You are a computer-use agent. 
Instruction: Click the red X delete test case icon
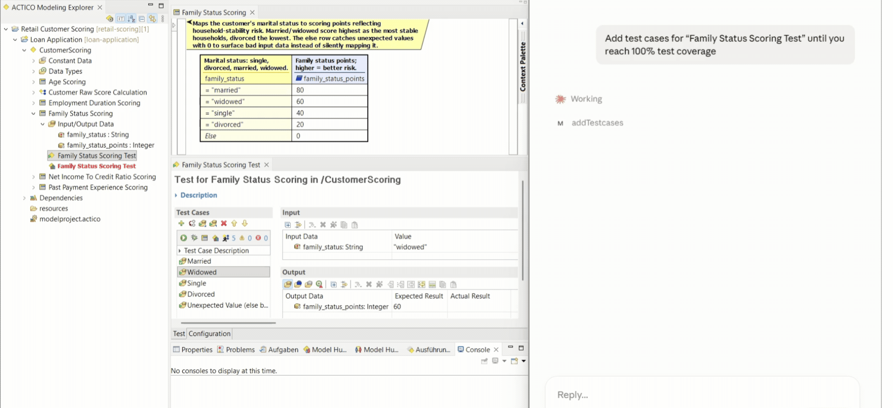tap(224, 224)
